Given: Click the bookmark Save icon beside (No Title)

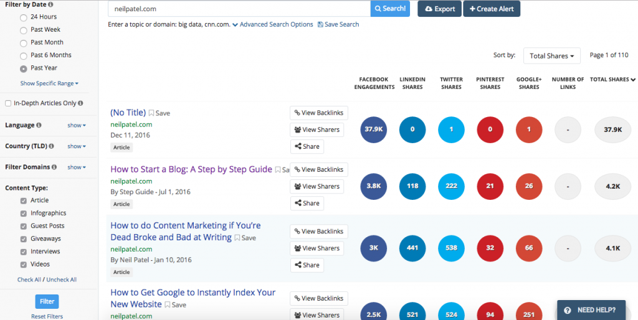Looking at the screenshot, I should click(151, 113).
